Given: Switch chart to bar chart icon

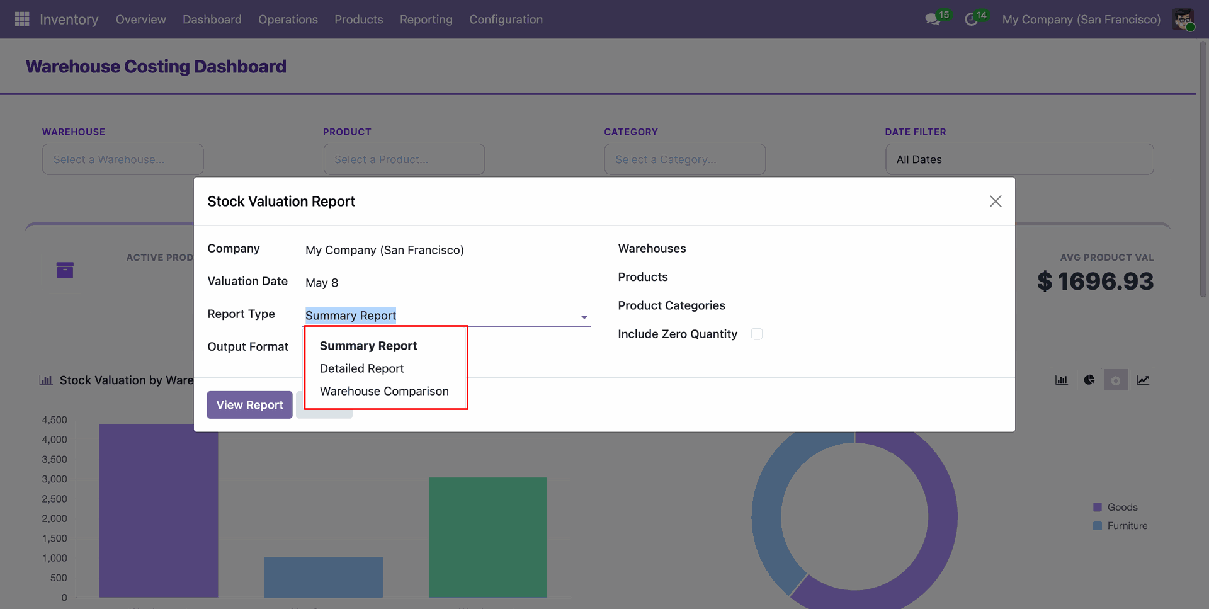Looking at the screenshot, I should click(x=1061, y=380).
